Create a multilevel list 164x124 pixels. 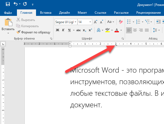pyautogui.click(x=147, y=22)
